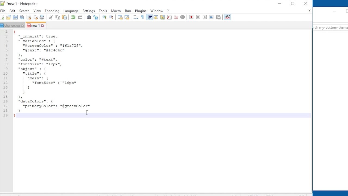This screenshot has width=348, height=196.
Task: Click the Save All toolbar icon
Action: (x=22, y=17)
